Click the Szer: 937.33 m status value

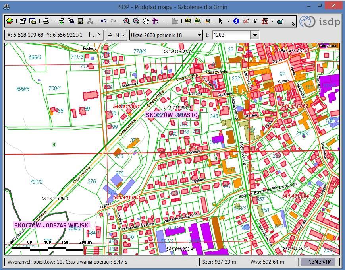[219, 262]
